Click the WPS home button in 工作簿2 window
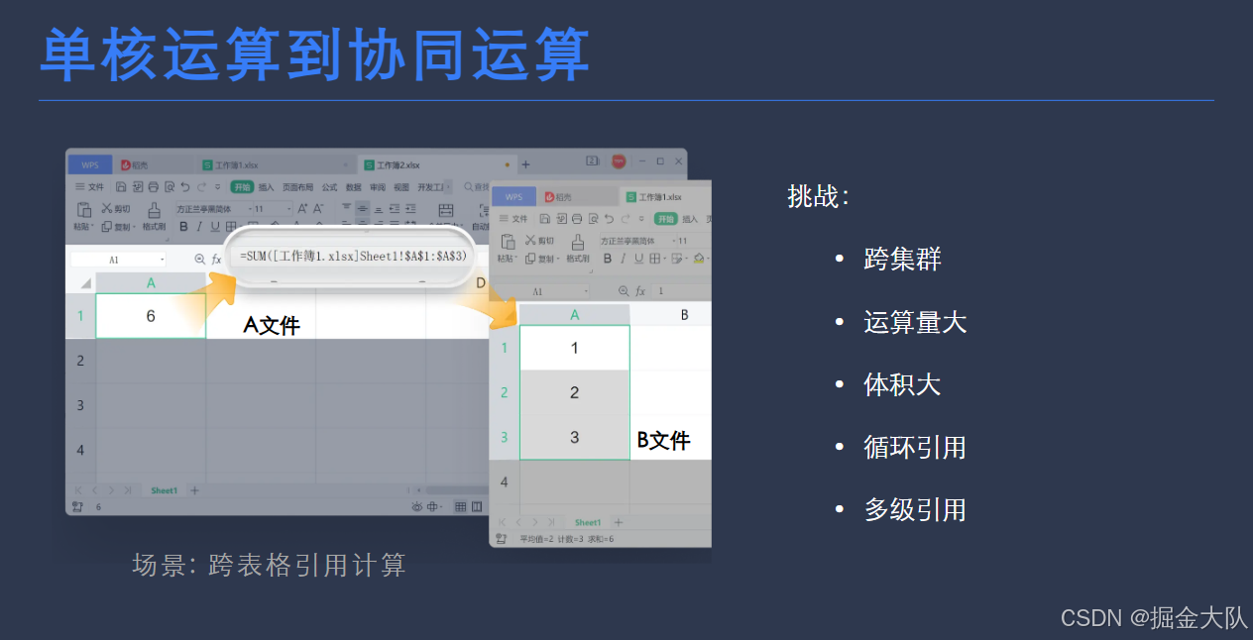Image resolution: width=1253 pixels, height=640 pixels. pos(90,164)
